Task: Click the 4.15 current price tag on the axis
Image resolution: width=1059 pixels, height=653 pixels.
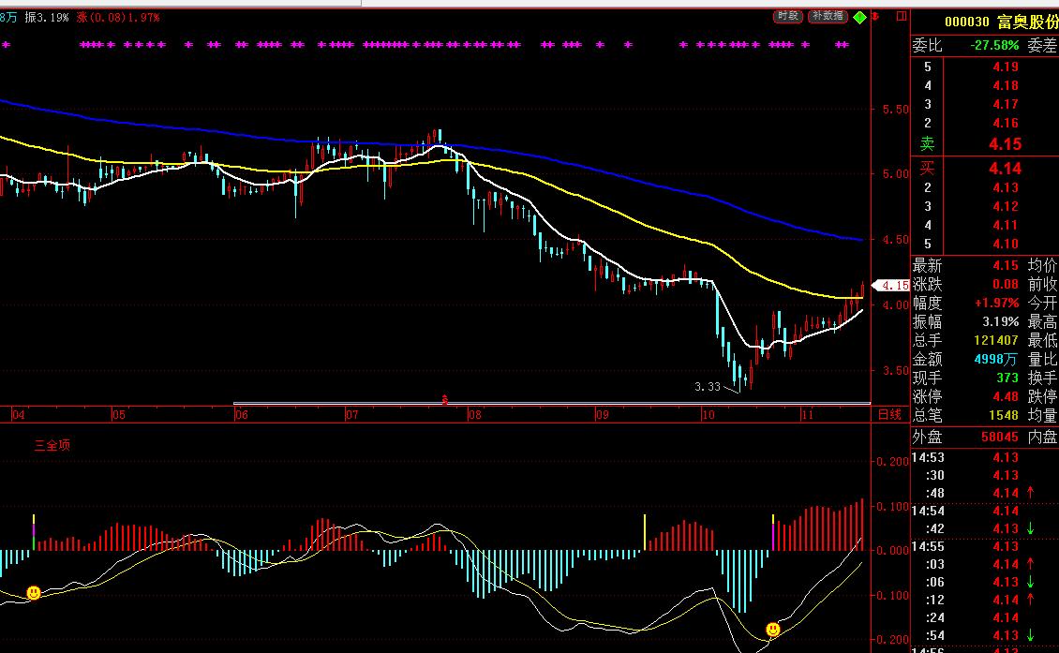Action: point(891,286)
